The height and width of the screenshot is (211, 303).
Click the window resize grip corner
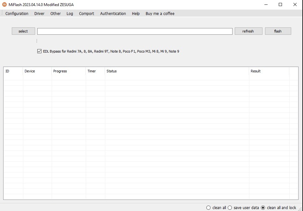click(x=300, y=209)
